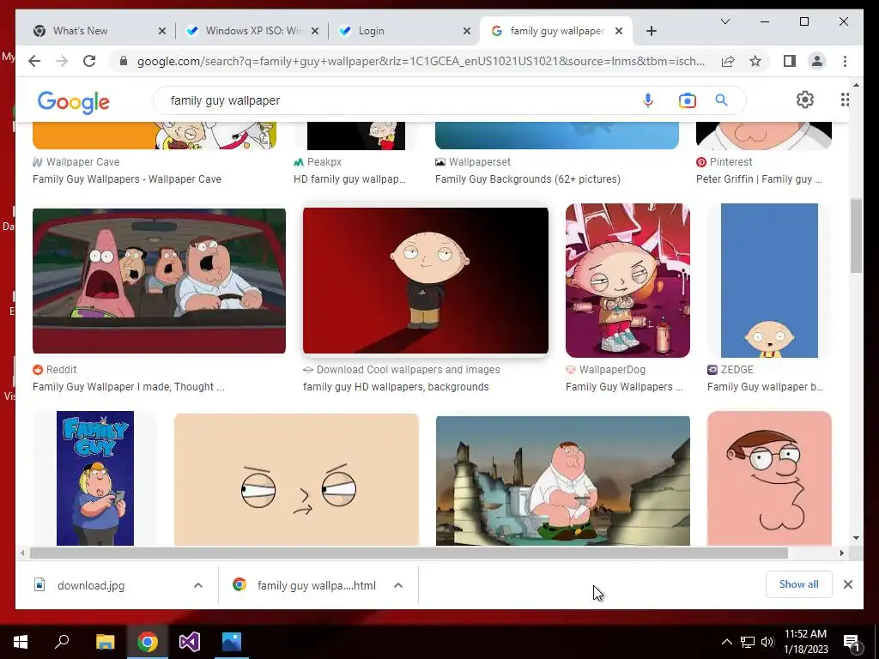
Task: Click the scrollbar down arrow
Action: [x=856, y=538]
